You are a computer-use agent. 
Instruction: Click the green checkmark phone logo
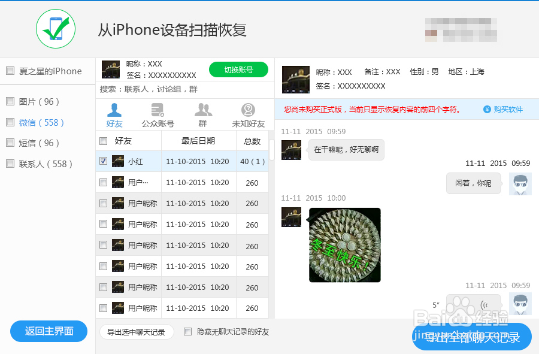(x=56, y=29)
